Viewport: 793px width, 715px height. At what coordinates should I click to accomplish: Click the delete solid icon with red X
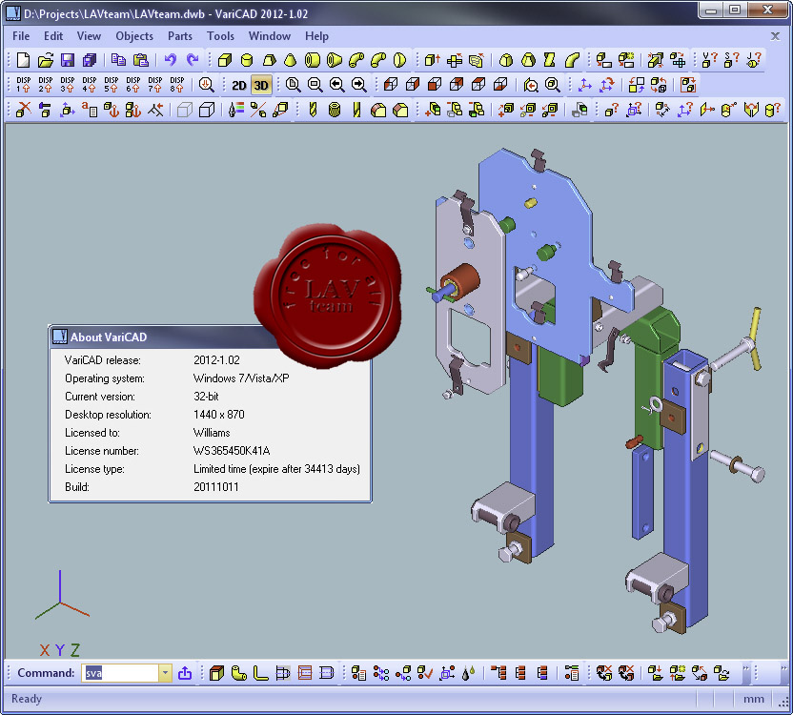click(23, 110)
